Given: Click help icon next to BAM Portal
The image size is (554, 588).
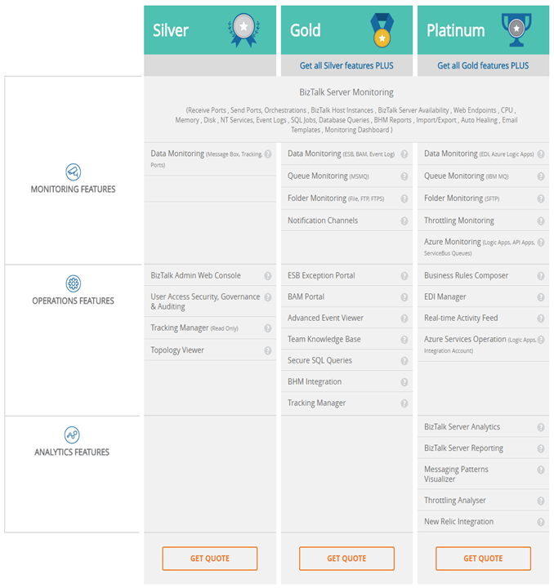Looking at the screenshot, I should [x=404, y=297].
